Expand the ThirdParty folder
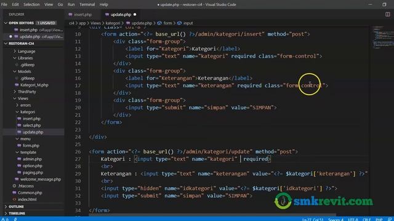 pyautogui.click(x=15, y=91)
